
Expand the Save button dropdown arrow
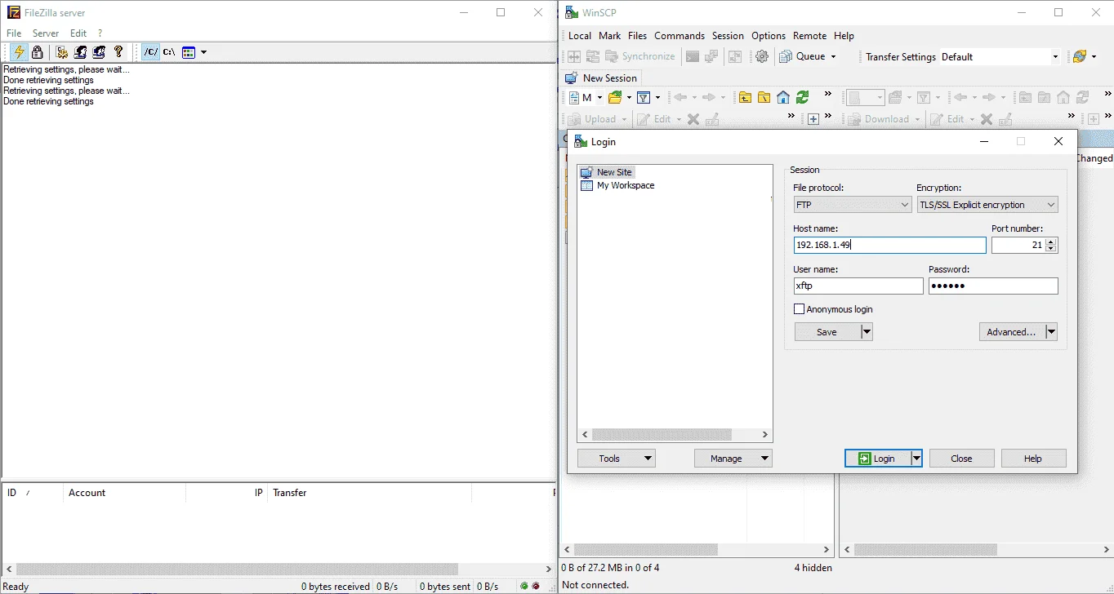coord(867,332)
